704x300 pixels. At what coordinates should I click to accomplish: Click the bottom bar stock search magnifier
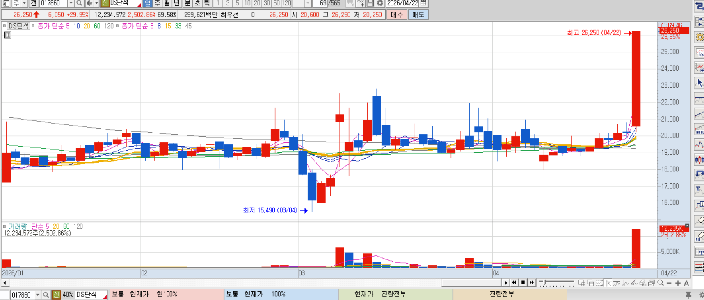pos(46,295)
